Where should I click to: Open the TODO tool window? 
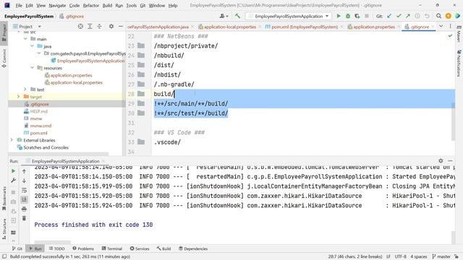tap(56, 248)
